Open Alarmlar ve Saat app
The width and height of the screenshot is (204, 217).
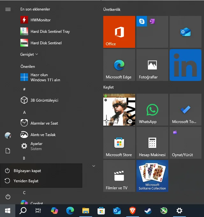[x=44, y=123]
